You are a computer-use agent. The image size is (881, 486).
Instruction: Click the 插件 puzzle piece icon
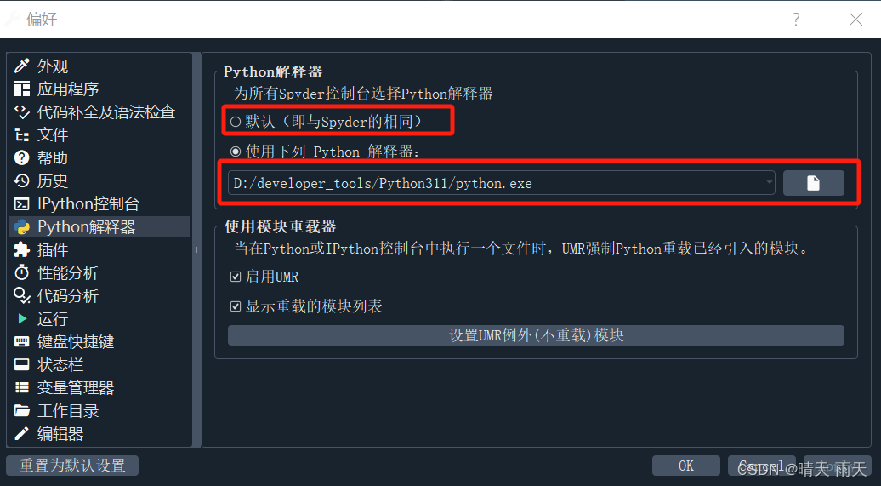click(21, 249)
